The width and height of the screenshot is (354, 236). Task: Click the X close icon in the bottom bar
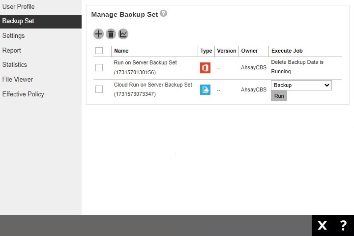(322, 225)
